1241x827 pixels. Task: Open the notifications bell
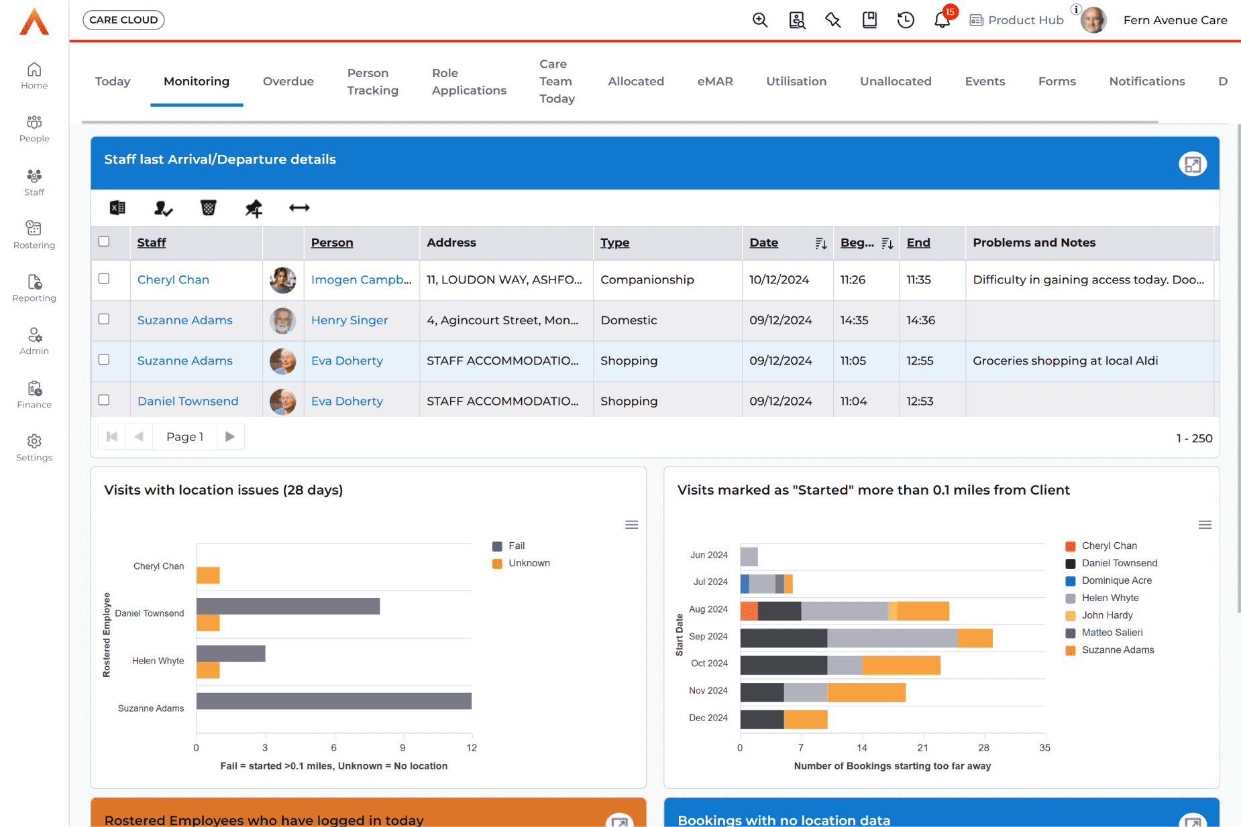click(942, 20)
